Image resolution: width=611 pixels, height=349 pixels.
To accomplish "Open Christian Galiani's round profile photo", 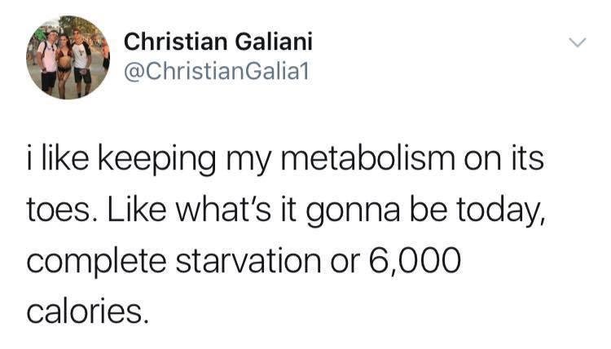I will (x=68, y=57).
